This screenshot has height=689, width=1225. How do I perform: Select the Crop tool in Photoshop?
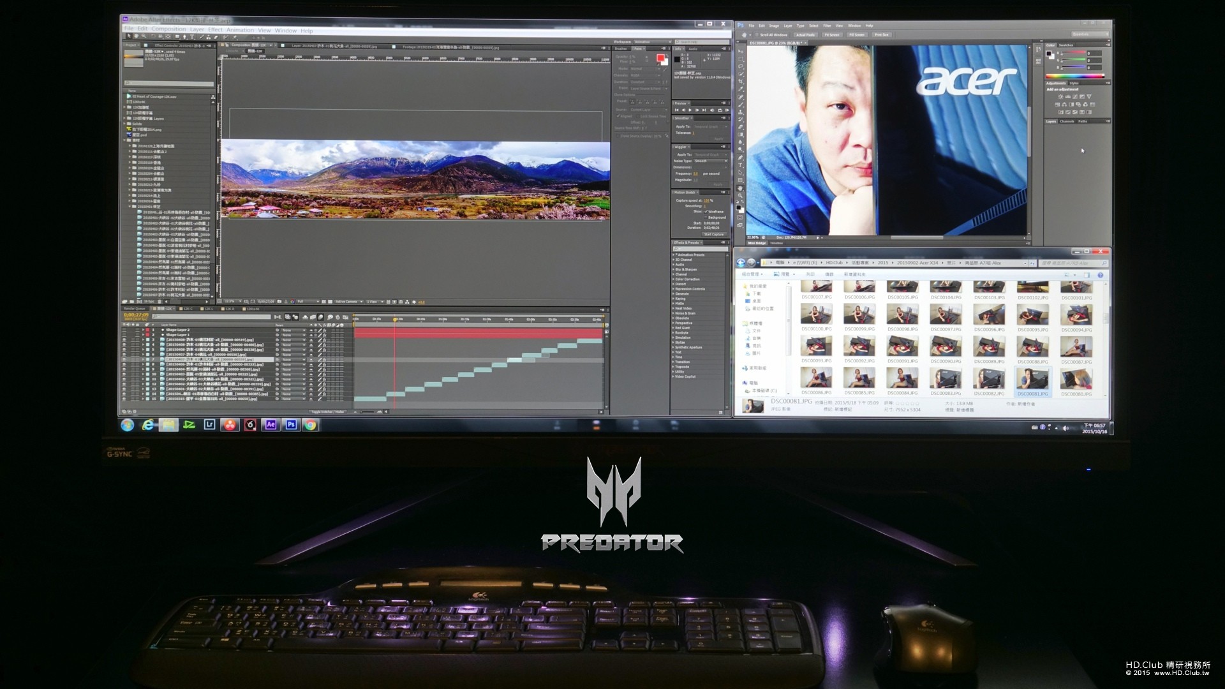pyautogui.click(x=740, y=81)
